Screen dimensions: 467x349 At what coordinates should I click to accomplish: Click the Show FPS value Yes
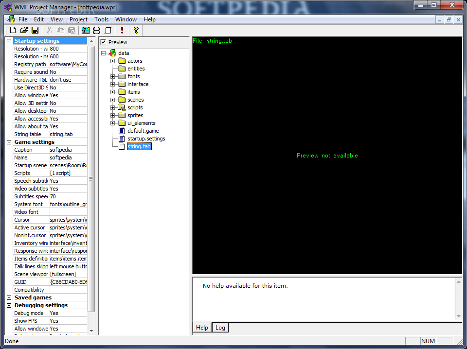point(68,321)
